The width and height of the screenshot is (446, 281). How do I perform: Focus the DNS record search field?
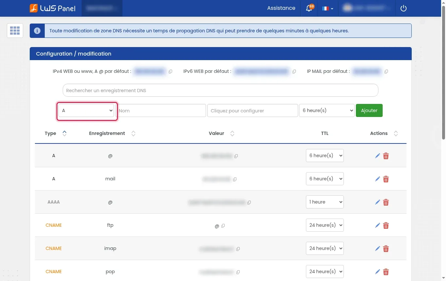tap(220, 90)
